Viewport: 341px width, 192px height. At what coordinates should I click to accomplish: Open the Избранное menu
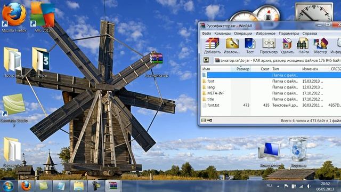click(265, 34)
